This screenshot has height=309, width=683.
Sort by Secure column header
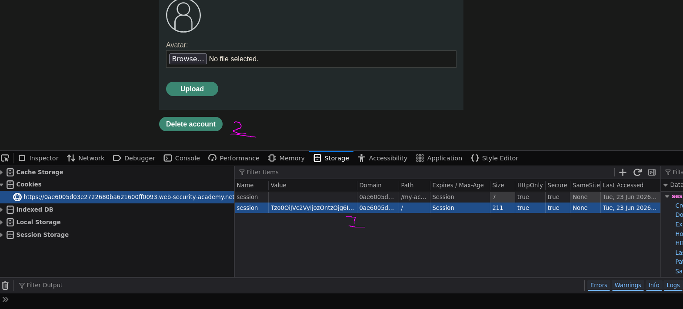(558, 185)
